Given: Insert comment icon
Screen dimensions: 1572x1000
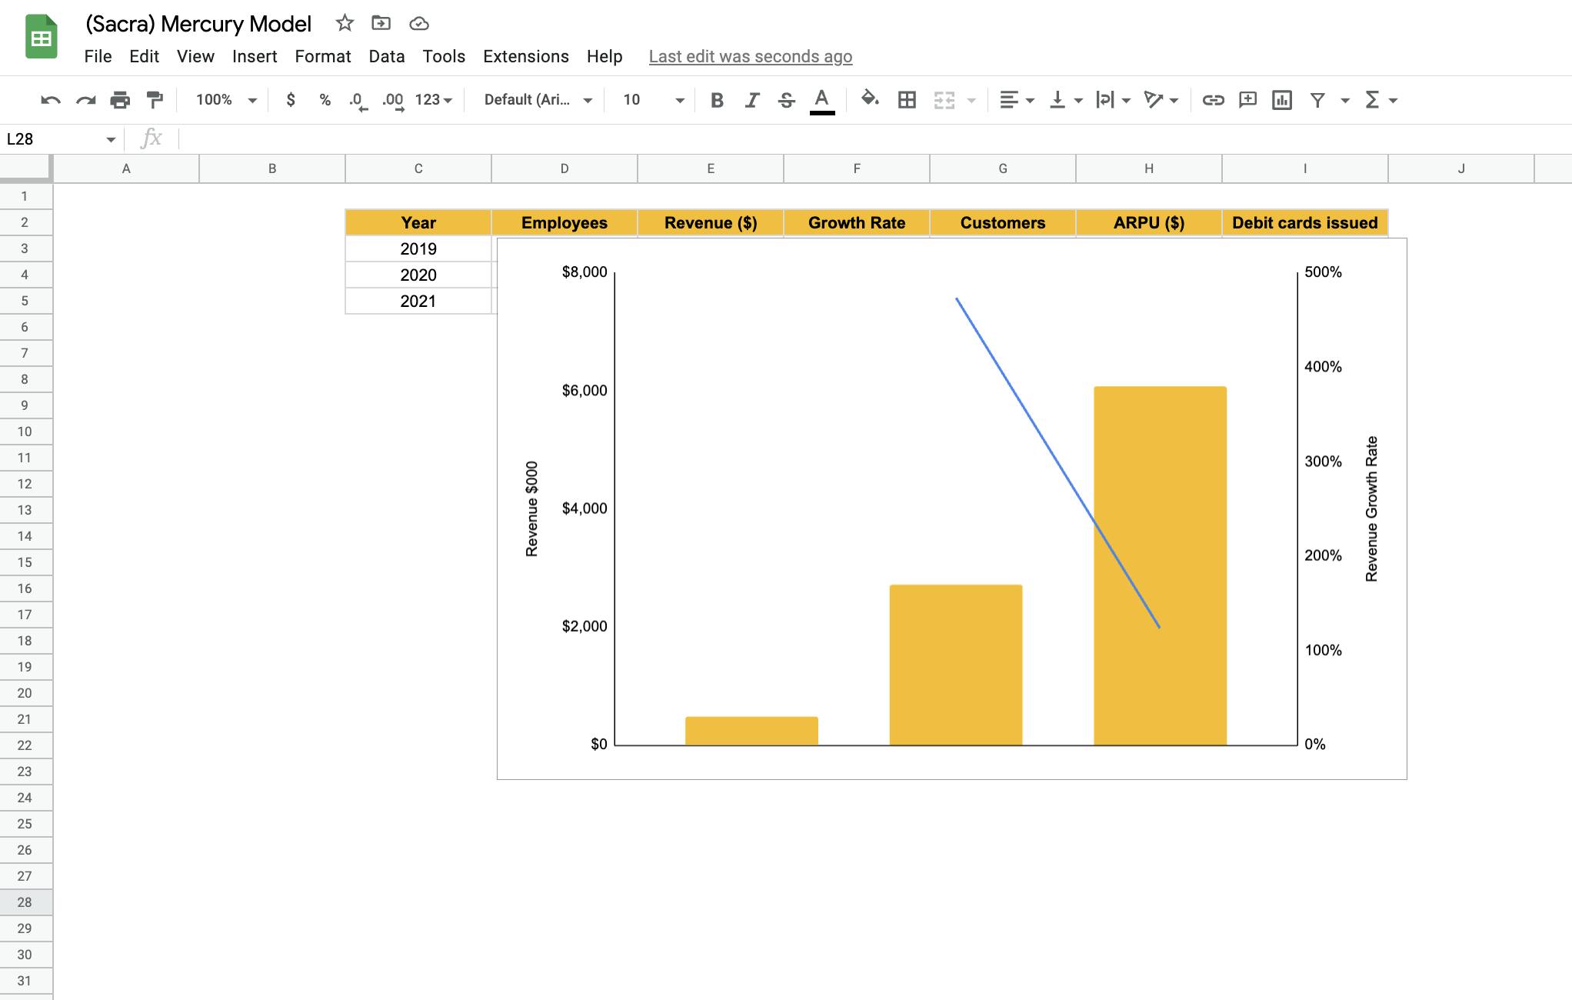Looking at the screenshot, I should [1247, 100].
